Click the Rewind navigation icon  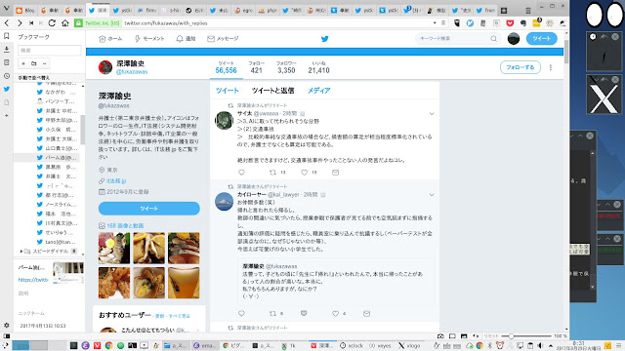click(x=31, y=23)
